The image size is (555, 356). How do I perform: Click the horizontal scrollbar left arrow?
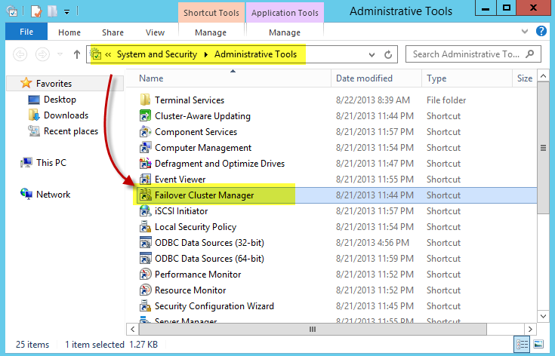tap(132, 329)
